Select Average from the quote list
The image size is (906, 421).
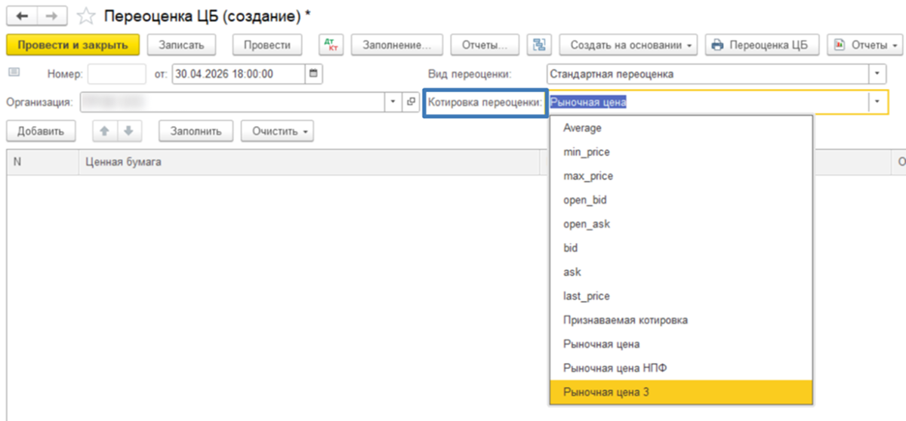[x=682, y=128]
